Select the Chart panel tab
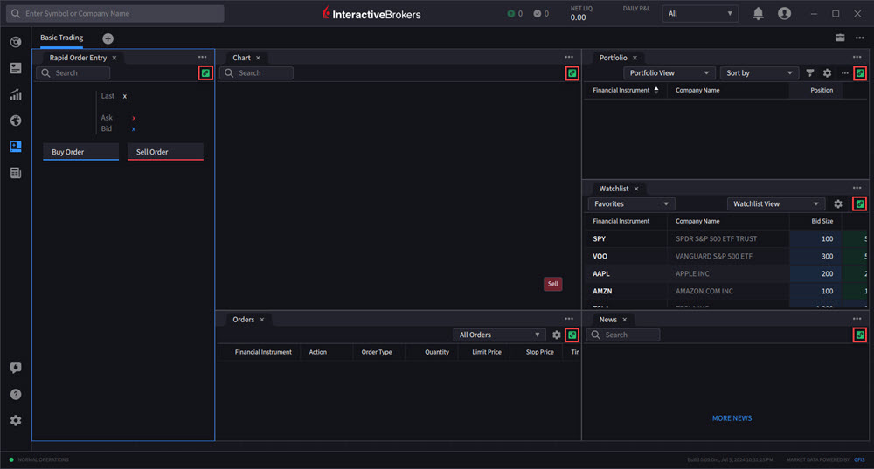This screenshot has width=874, height=469. pyautogui.click(x=241, y=58)
